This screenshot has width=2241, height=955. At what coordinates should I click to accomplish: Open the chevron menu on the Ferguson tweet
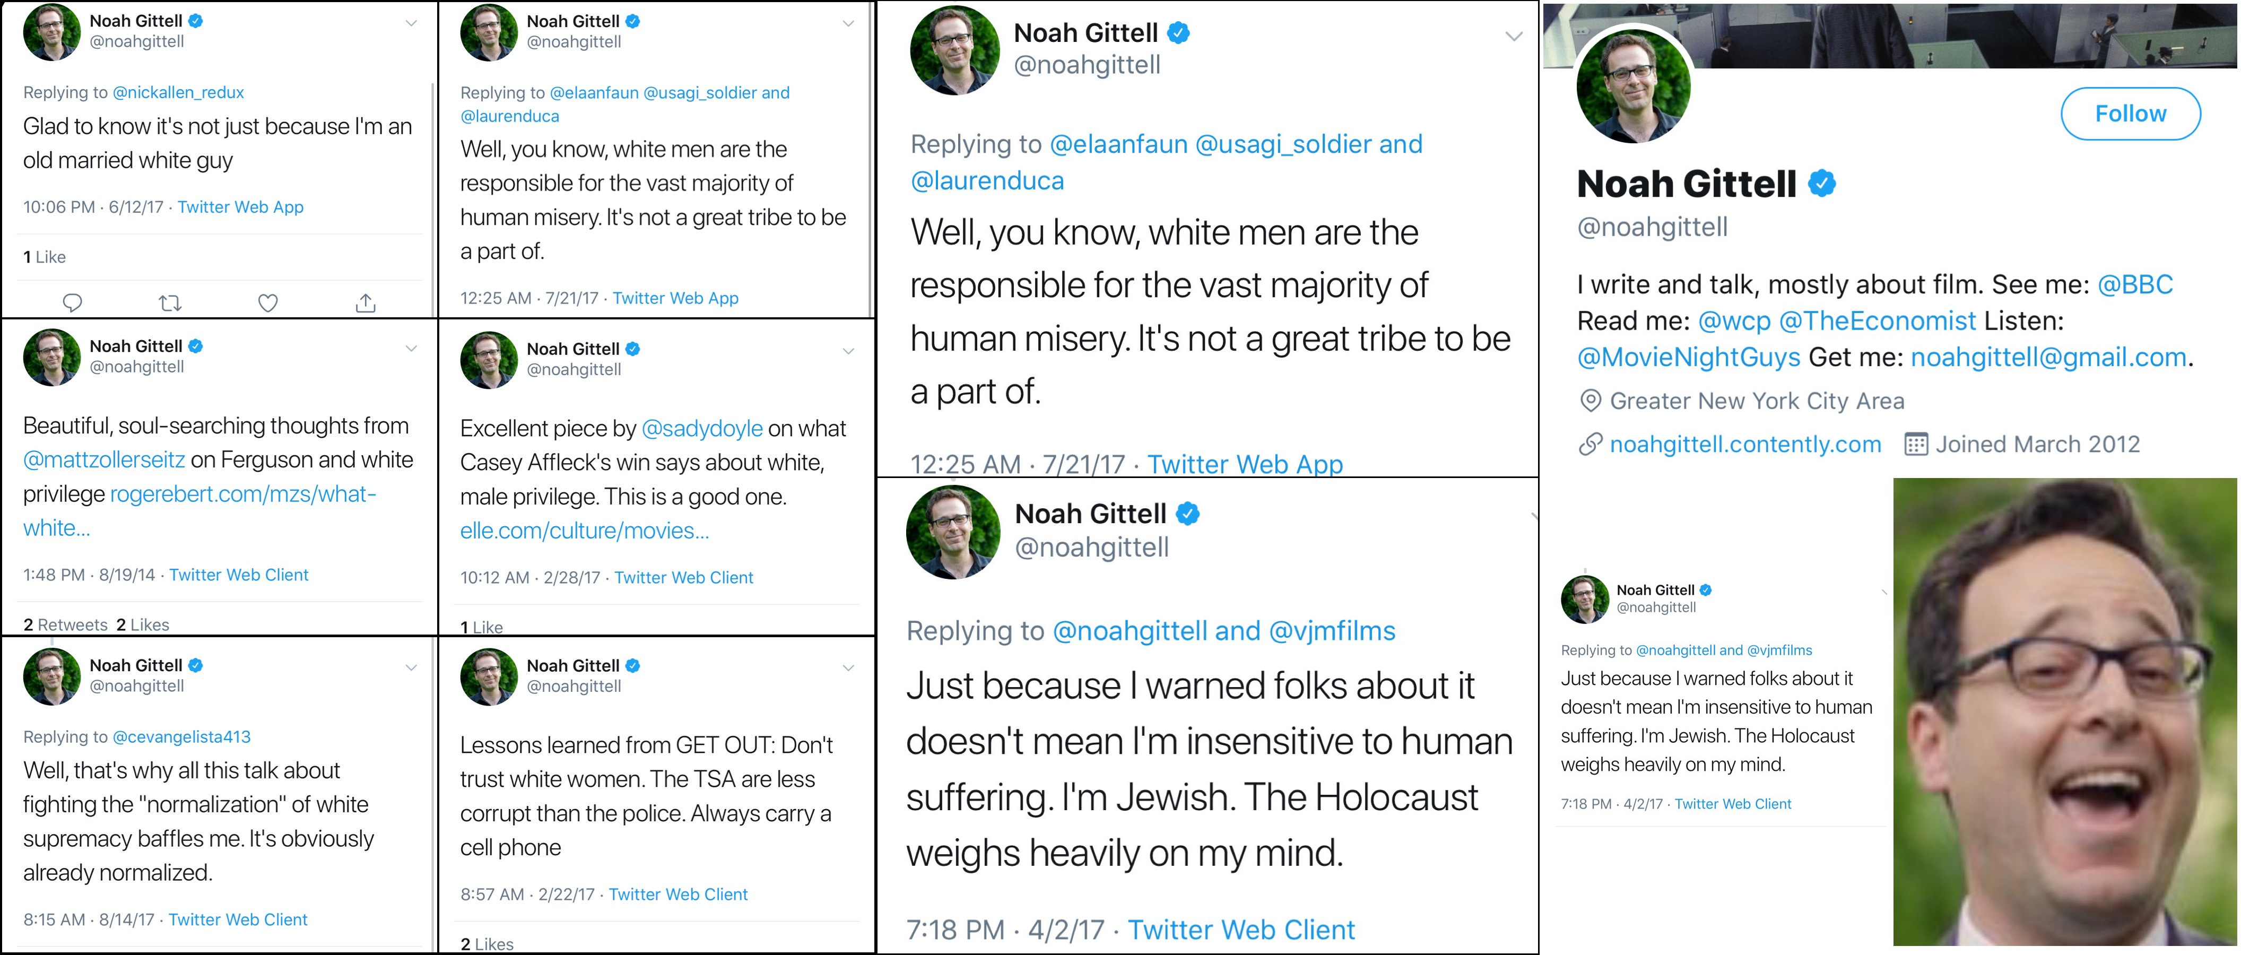coord(412,349)
